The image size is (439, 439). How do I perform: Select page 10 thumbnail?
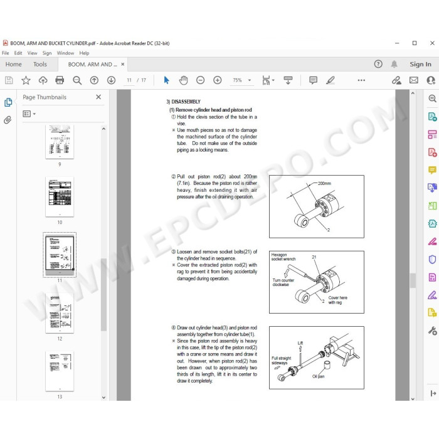click(x=60, y=196)
